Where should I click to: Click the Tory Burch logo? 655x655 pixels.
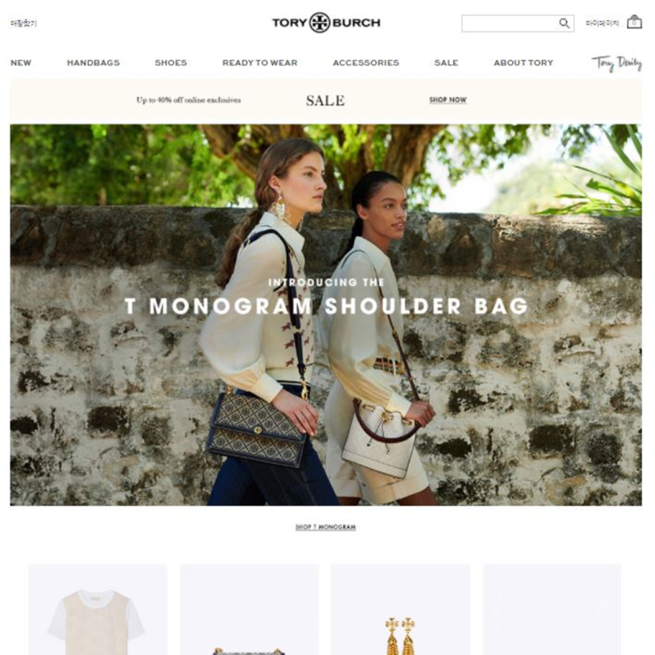tap(326, 23)
